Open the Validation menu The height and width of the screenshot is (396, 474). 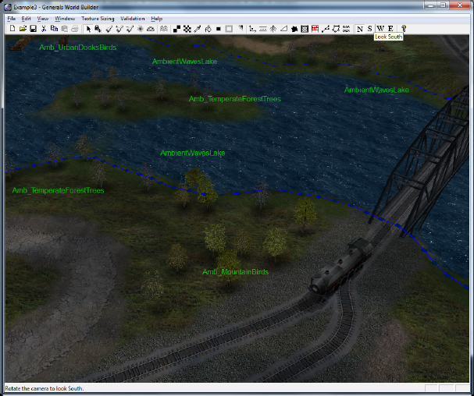point(133,19)
